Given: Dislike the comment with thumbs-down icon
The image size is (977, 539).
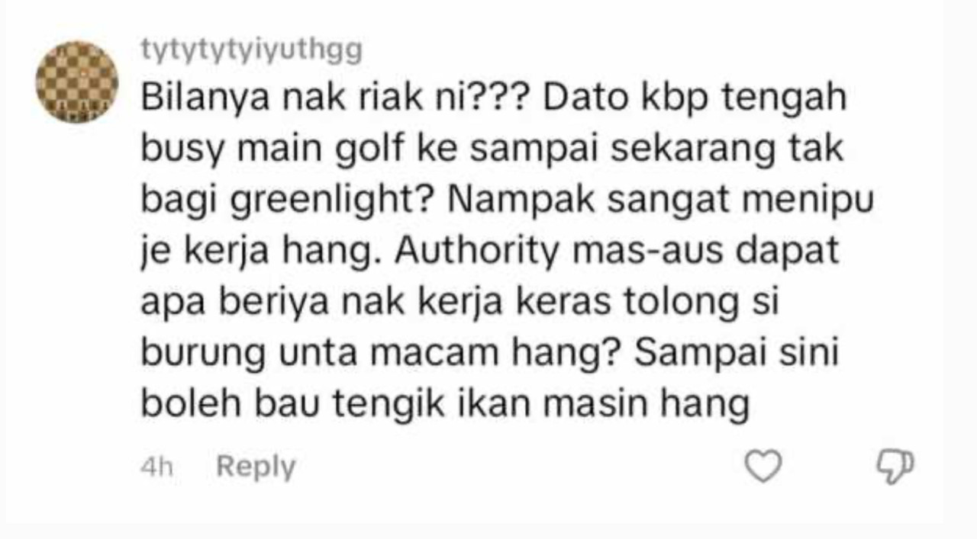Looking at the screenshot, I should (894, 467).
